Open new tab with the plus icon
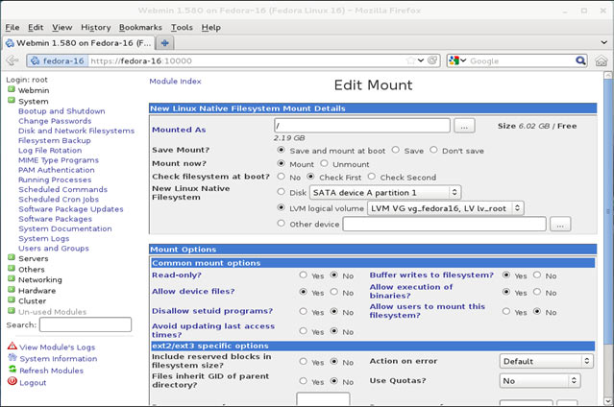 tap(165, 43)
